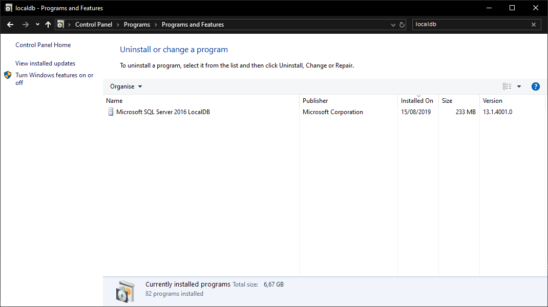
Task: Select Programs and Features breadcrumb
Action: point(193,25)
